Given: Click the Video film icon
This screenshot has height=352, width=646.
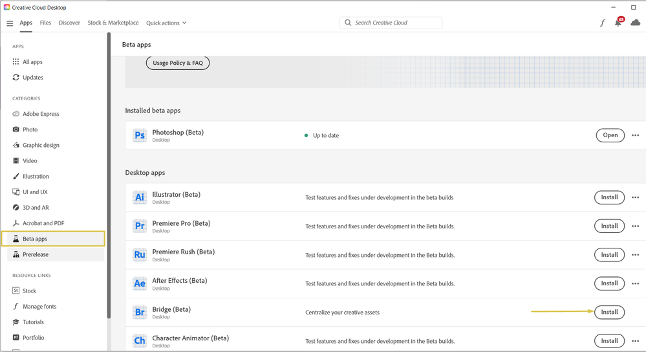Looking at the screenshot, I should (16, 160).
